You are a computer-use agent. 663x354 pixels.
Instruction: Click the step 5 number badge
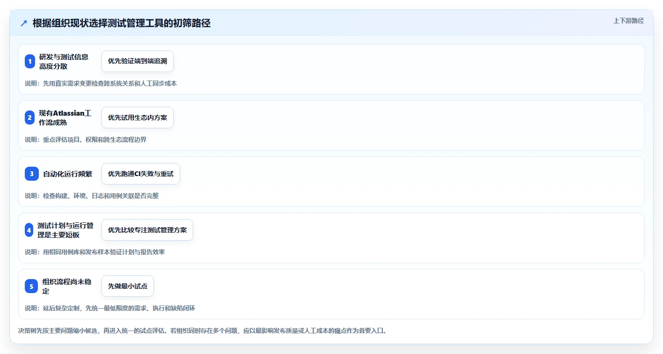(x=31, y=286)
